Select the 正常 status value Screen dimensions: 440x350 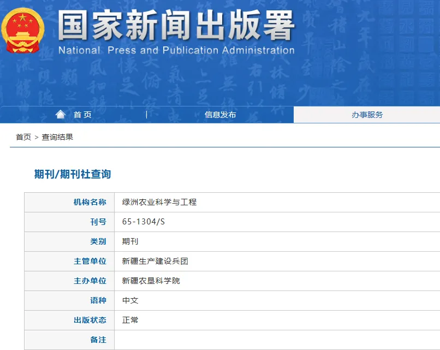[x=130, y=320]
